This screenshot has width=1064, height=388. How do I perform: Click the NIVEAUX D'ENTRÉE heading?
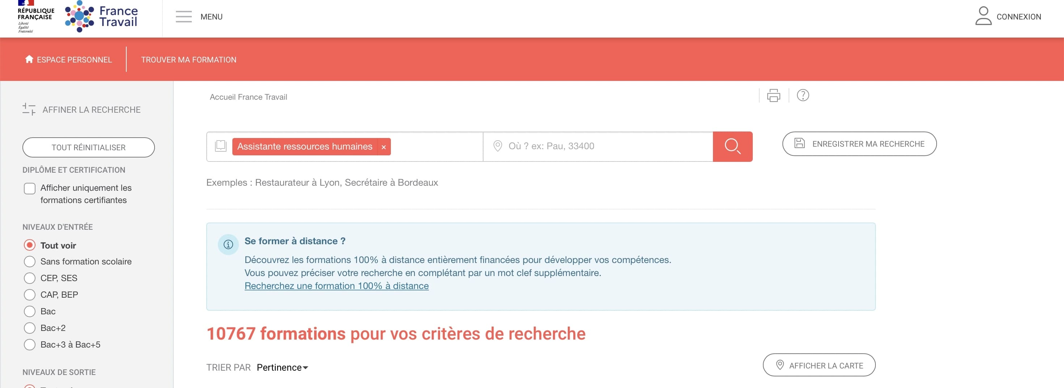pos(58,227)
